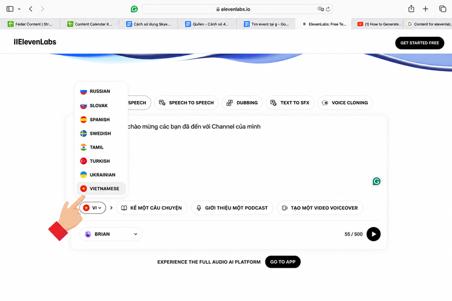
Task: Choose TAMIL in the language list
Action: tap(101, 147)
